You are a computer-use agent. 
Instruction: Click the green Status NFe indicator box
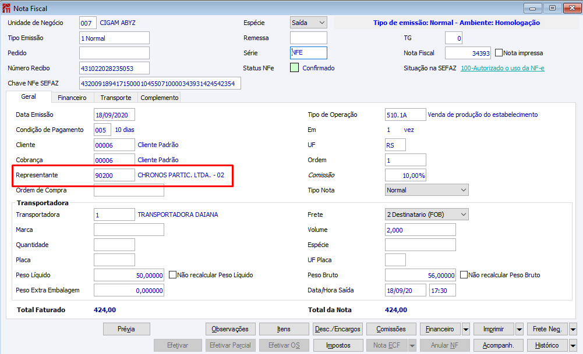pyautogui.click(x=294, y=67)
